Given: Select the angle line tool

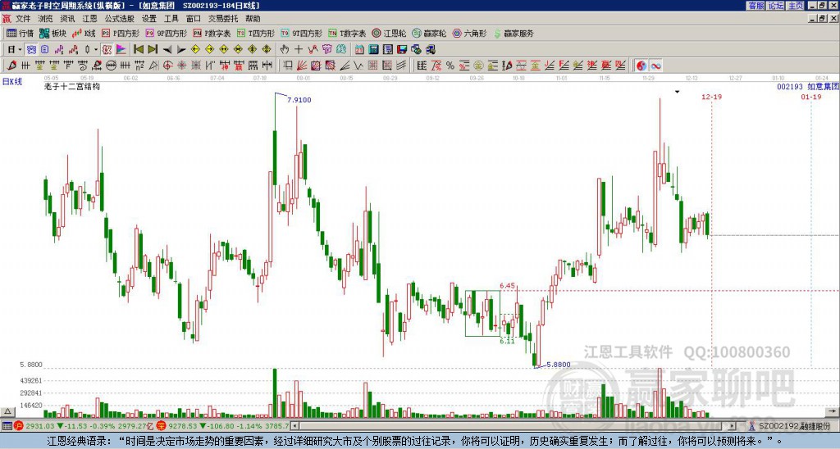Looking at the screenshot, I should pyautogui.click(x=345, y=66).
